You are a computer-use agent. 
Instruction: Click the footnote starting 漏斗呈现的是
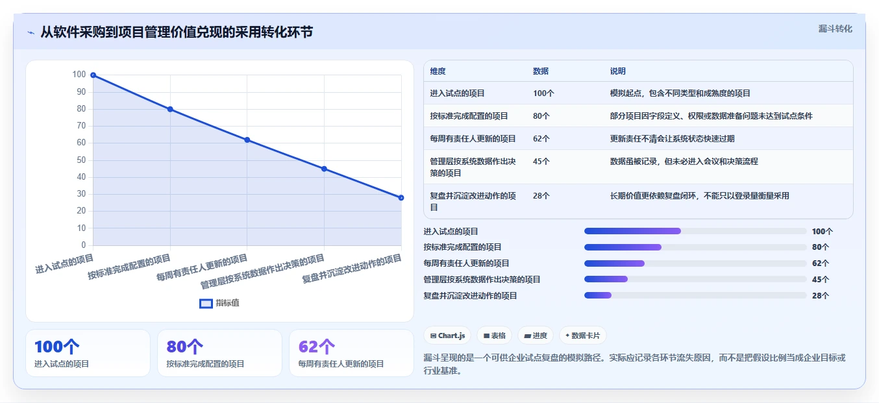(634, 364)
